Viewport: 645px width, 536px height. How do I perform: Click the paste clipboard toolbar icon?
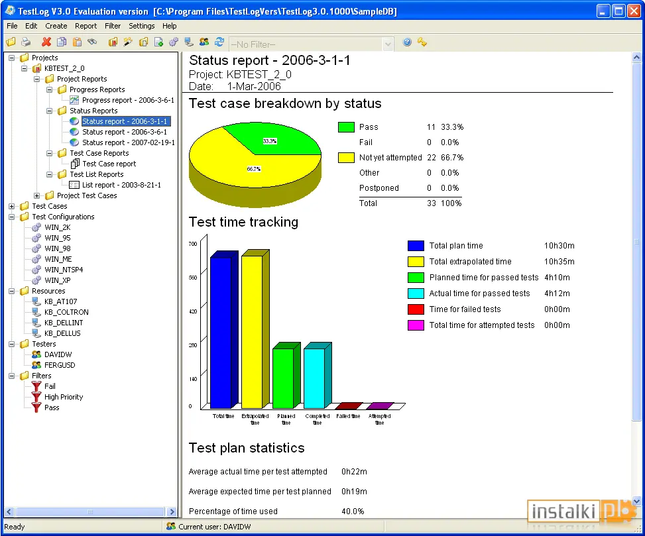(x=77, y=42)
